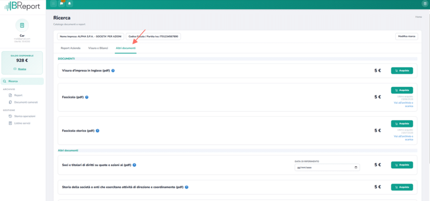Click help icon next to Fascicolo storico
This screenshot has height=201, width=430.
pos(97,131)
